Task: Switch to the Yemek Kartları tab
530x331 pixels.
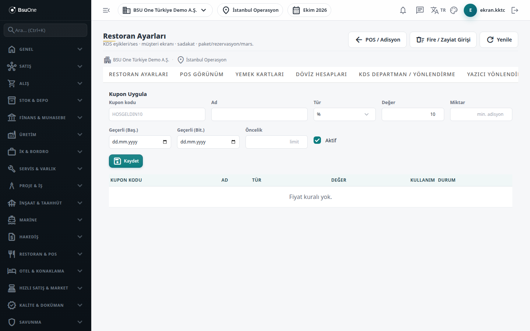Action: [260, 74]
